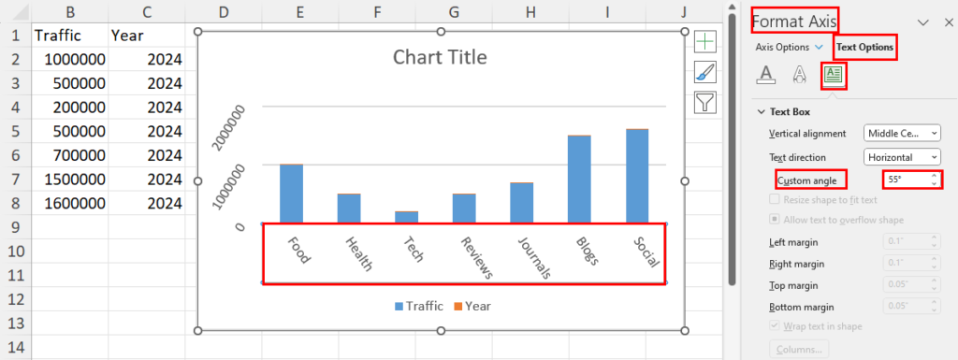Select column B header
958x360 pixels.
(70, 11)
